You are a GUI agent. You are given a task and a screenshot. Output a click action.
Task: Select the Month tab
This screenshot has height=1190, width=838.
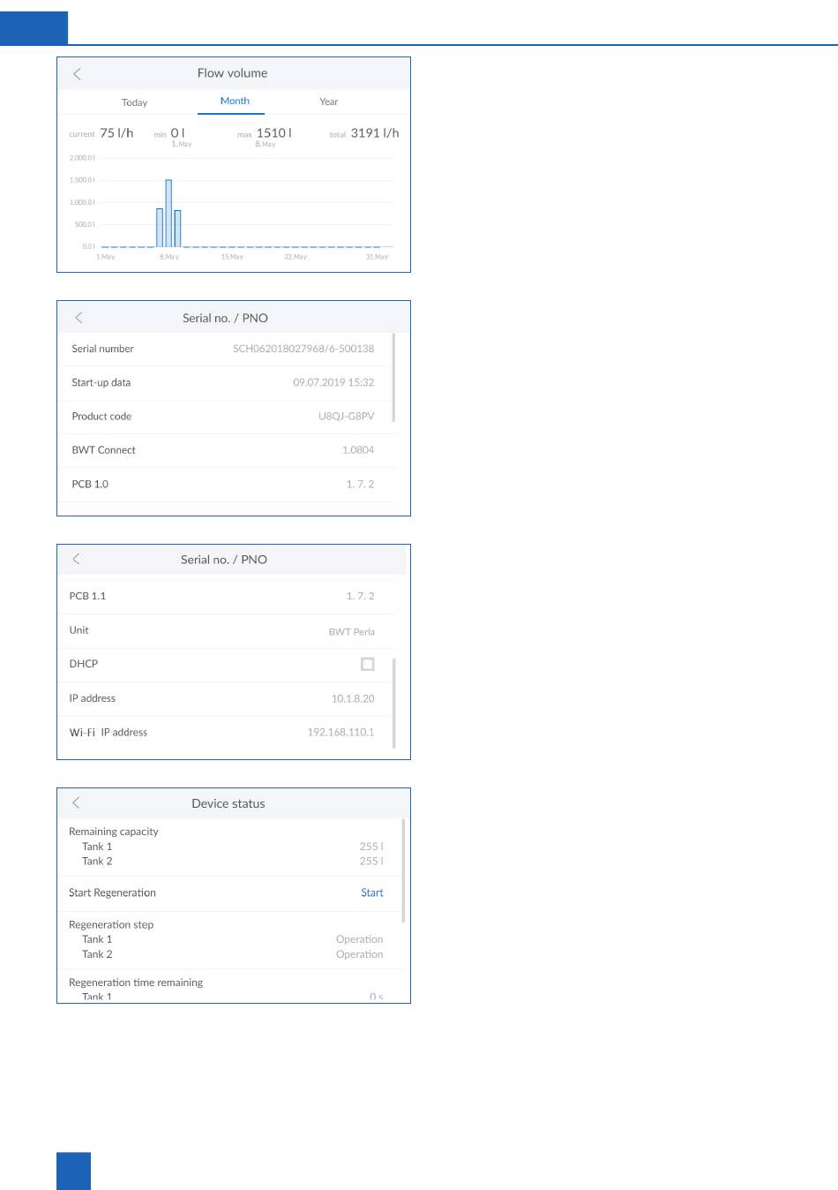[x=235, y=102]
